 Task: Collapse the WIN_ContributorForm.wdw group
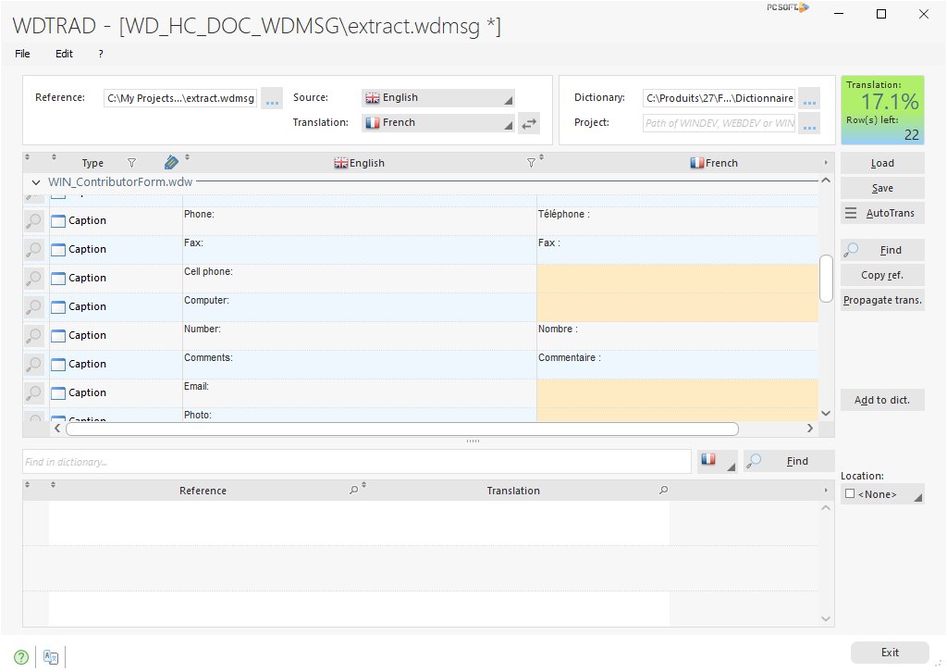(x=36, y=182)
